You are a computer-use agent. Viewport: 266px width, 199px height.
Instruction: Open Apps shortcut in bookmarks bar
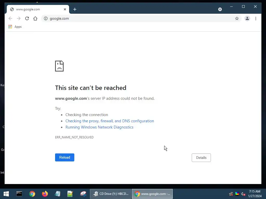click(15, 27)
